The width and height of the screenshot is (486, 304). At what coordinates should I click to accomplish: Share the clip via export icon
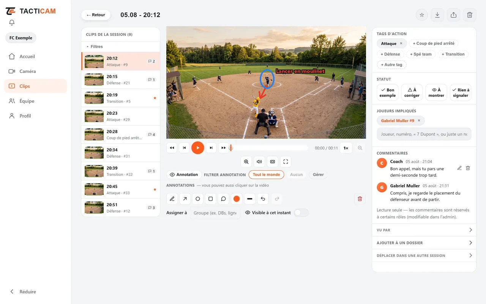[453, 15]
